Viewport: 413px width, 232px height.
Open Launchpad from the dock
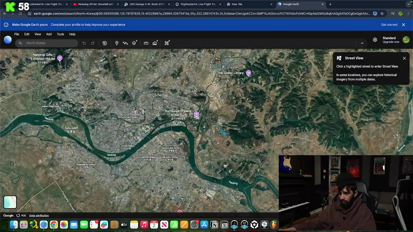[x=24, y=225]
